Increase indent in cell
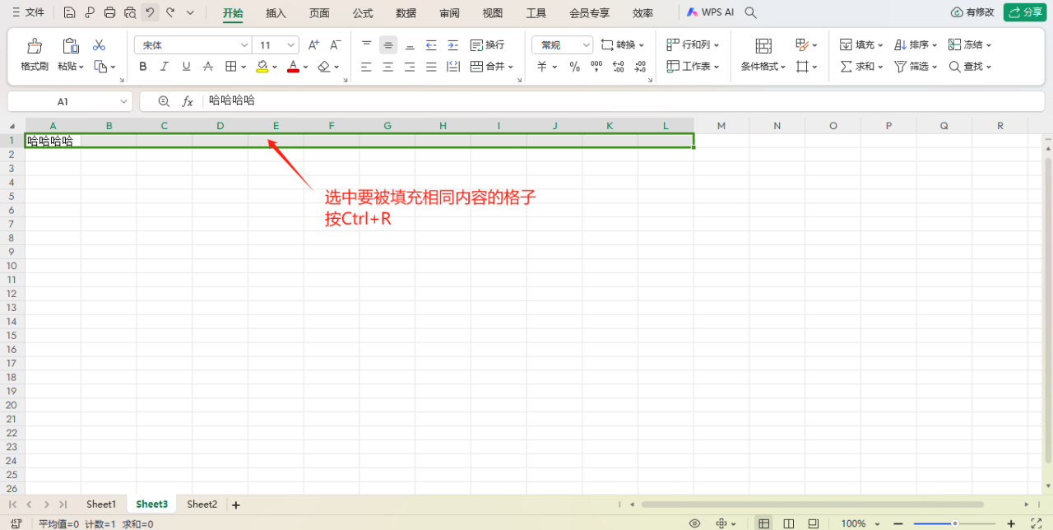This screenshot has width=1053, height=530. coord(452,45)
